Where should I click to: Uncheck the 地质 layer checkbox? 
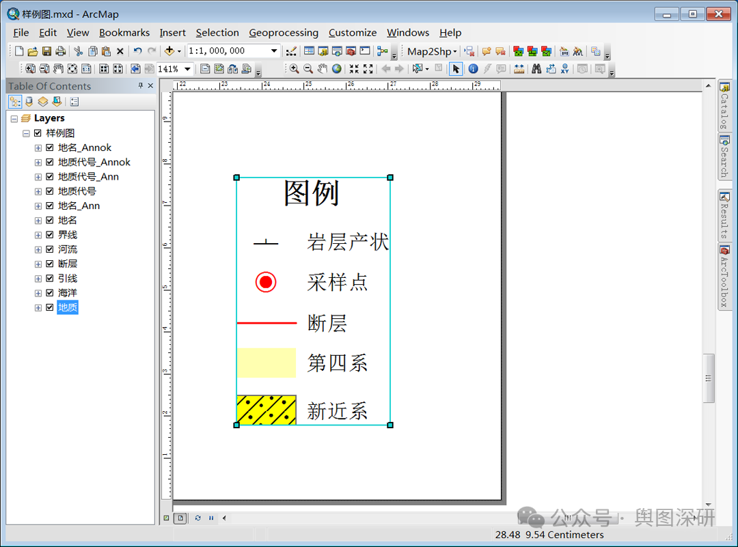pyautogui.click(x=49, y=307)
